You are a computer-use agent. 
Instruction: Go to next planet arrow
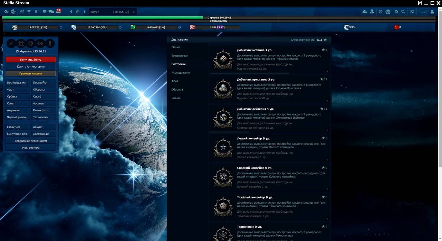click(x=85, y=12)
